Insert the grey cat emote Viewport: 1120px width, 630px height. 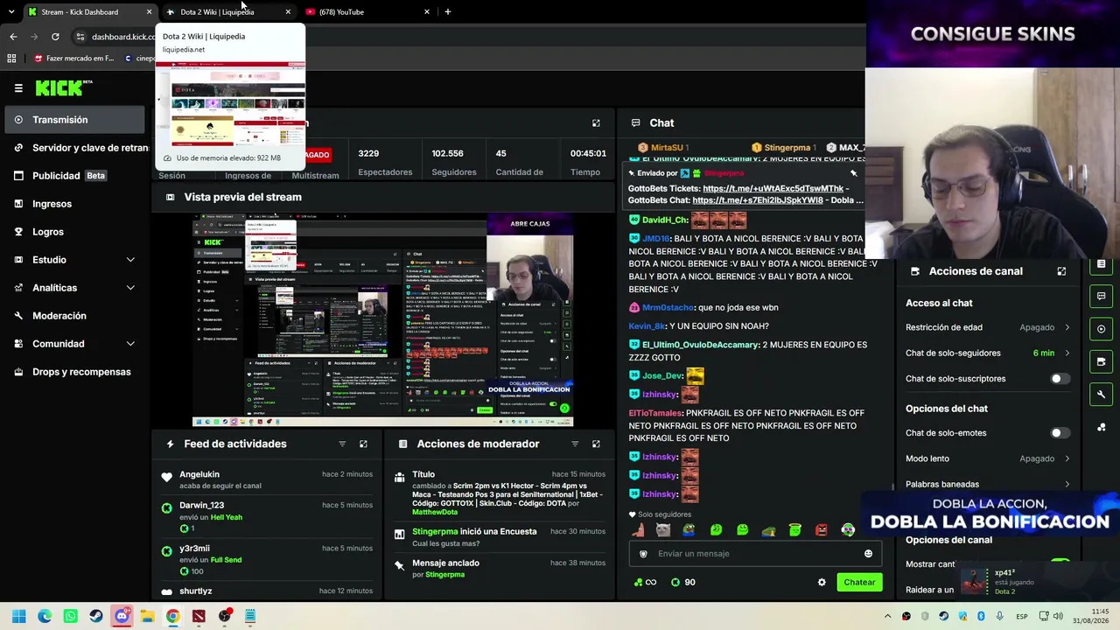click(x=663, y=530)
